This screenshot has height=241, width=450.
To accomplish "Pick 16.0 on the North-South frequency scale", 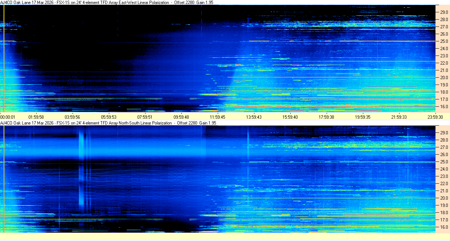I will point(444,227).
